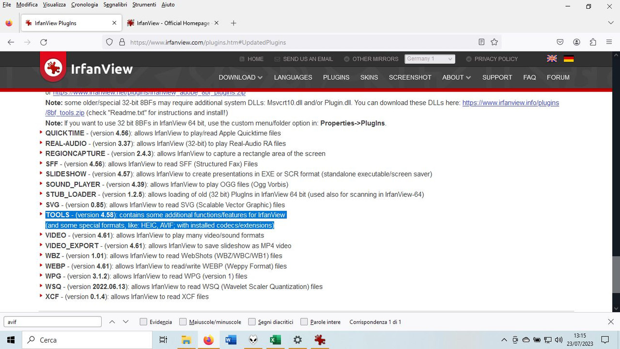
Task: Open the Pocket save icon
Action: click(560, 42)
